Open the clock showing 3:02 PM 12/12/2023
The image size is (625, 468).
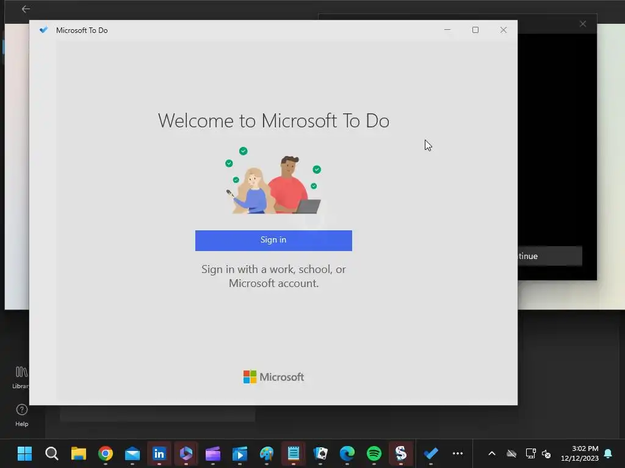(580, 453)
